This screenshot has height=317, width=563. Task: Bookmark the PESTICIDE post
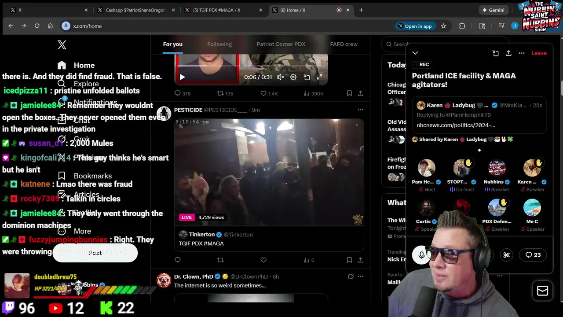pyautogui.click(x=349, y=260)
